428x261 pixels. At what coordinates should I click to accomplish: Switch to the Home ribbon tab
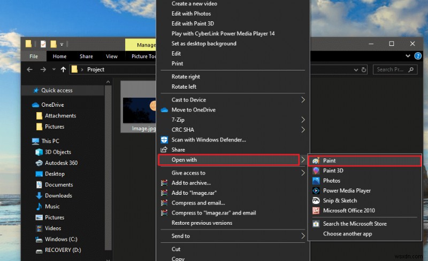click(x=59, y=57)
